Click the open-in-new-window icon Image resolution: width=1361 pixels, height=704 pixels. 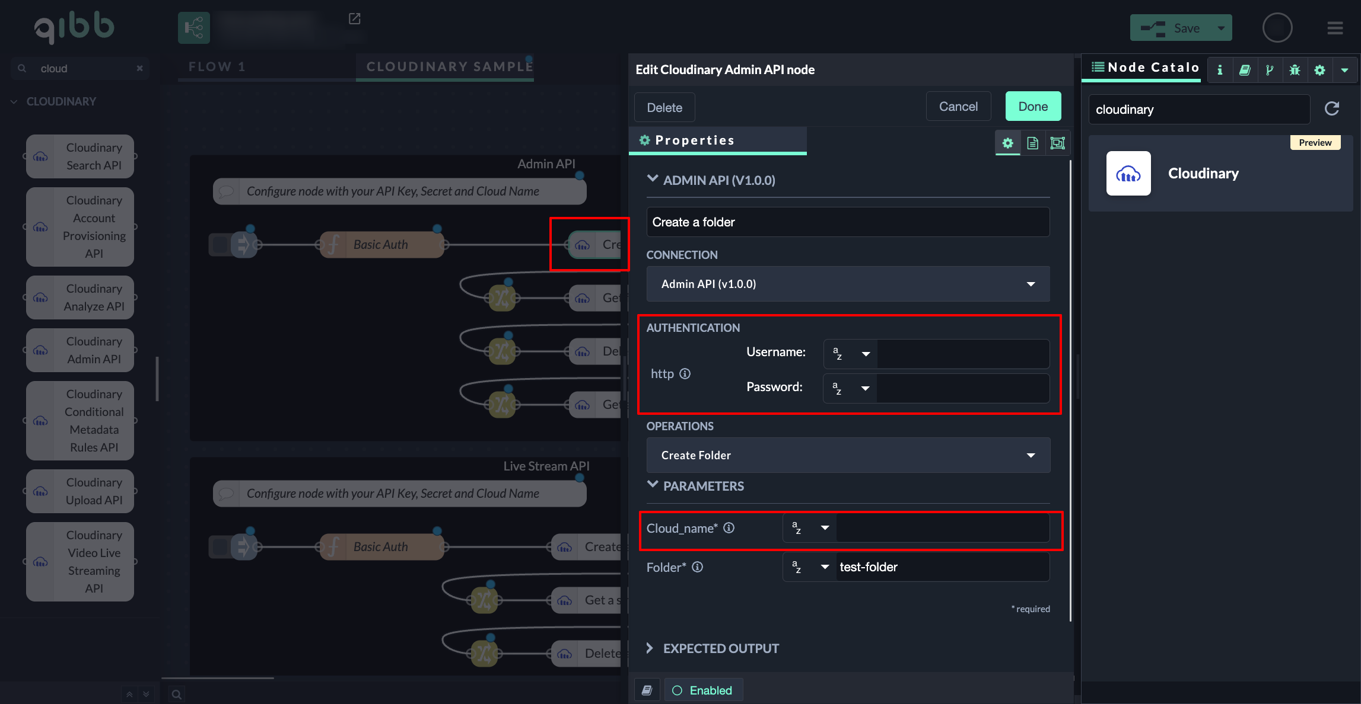pos(354,19)
